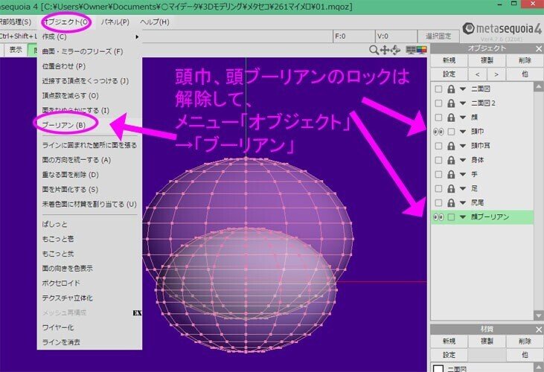Screen dimensions: 544x372
Task: Click 複製 button in オブジェクト panel
Action: pos(487,60)
